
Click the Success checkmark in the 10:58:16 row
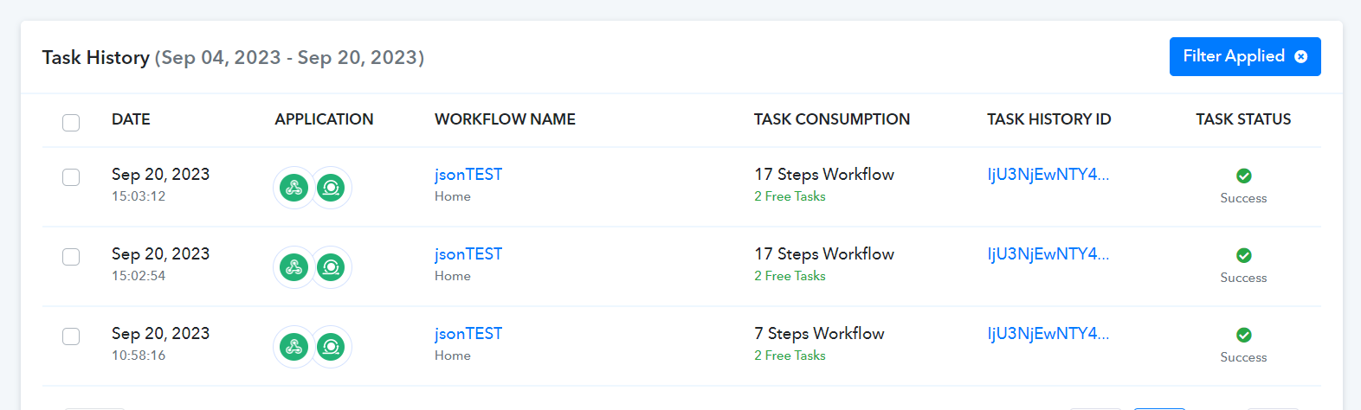coord(1244,335)
